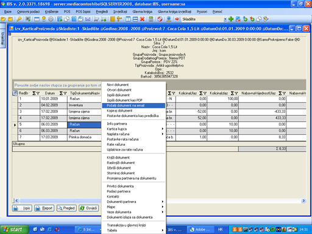Open the Adobe taskbar item
This screenshot has height=234, width=312.
(x=200, y=230)
